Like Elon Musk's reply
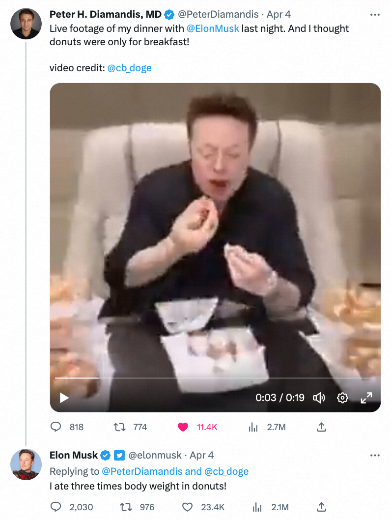 [x=187, y=507]
